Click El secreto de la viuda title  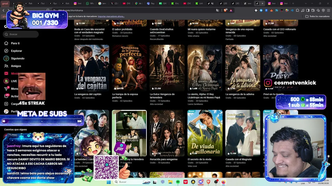pos(199,159)
